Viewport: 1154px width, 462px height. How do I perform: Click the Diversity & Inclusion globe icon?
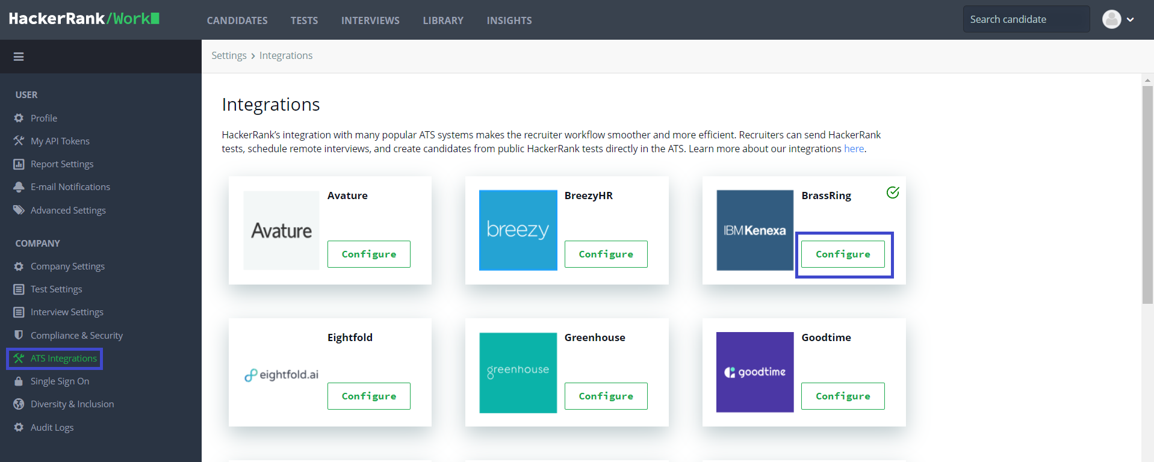[19, 404]
